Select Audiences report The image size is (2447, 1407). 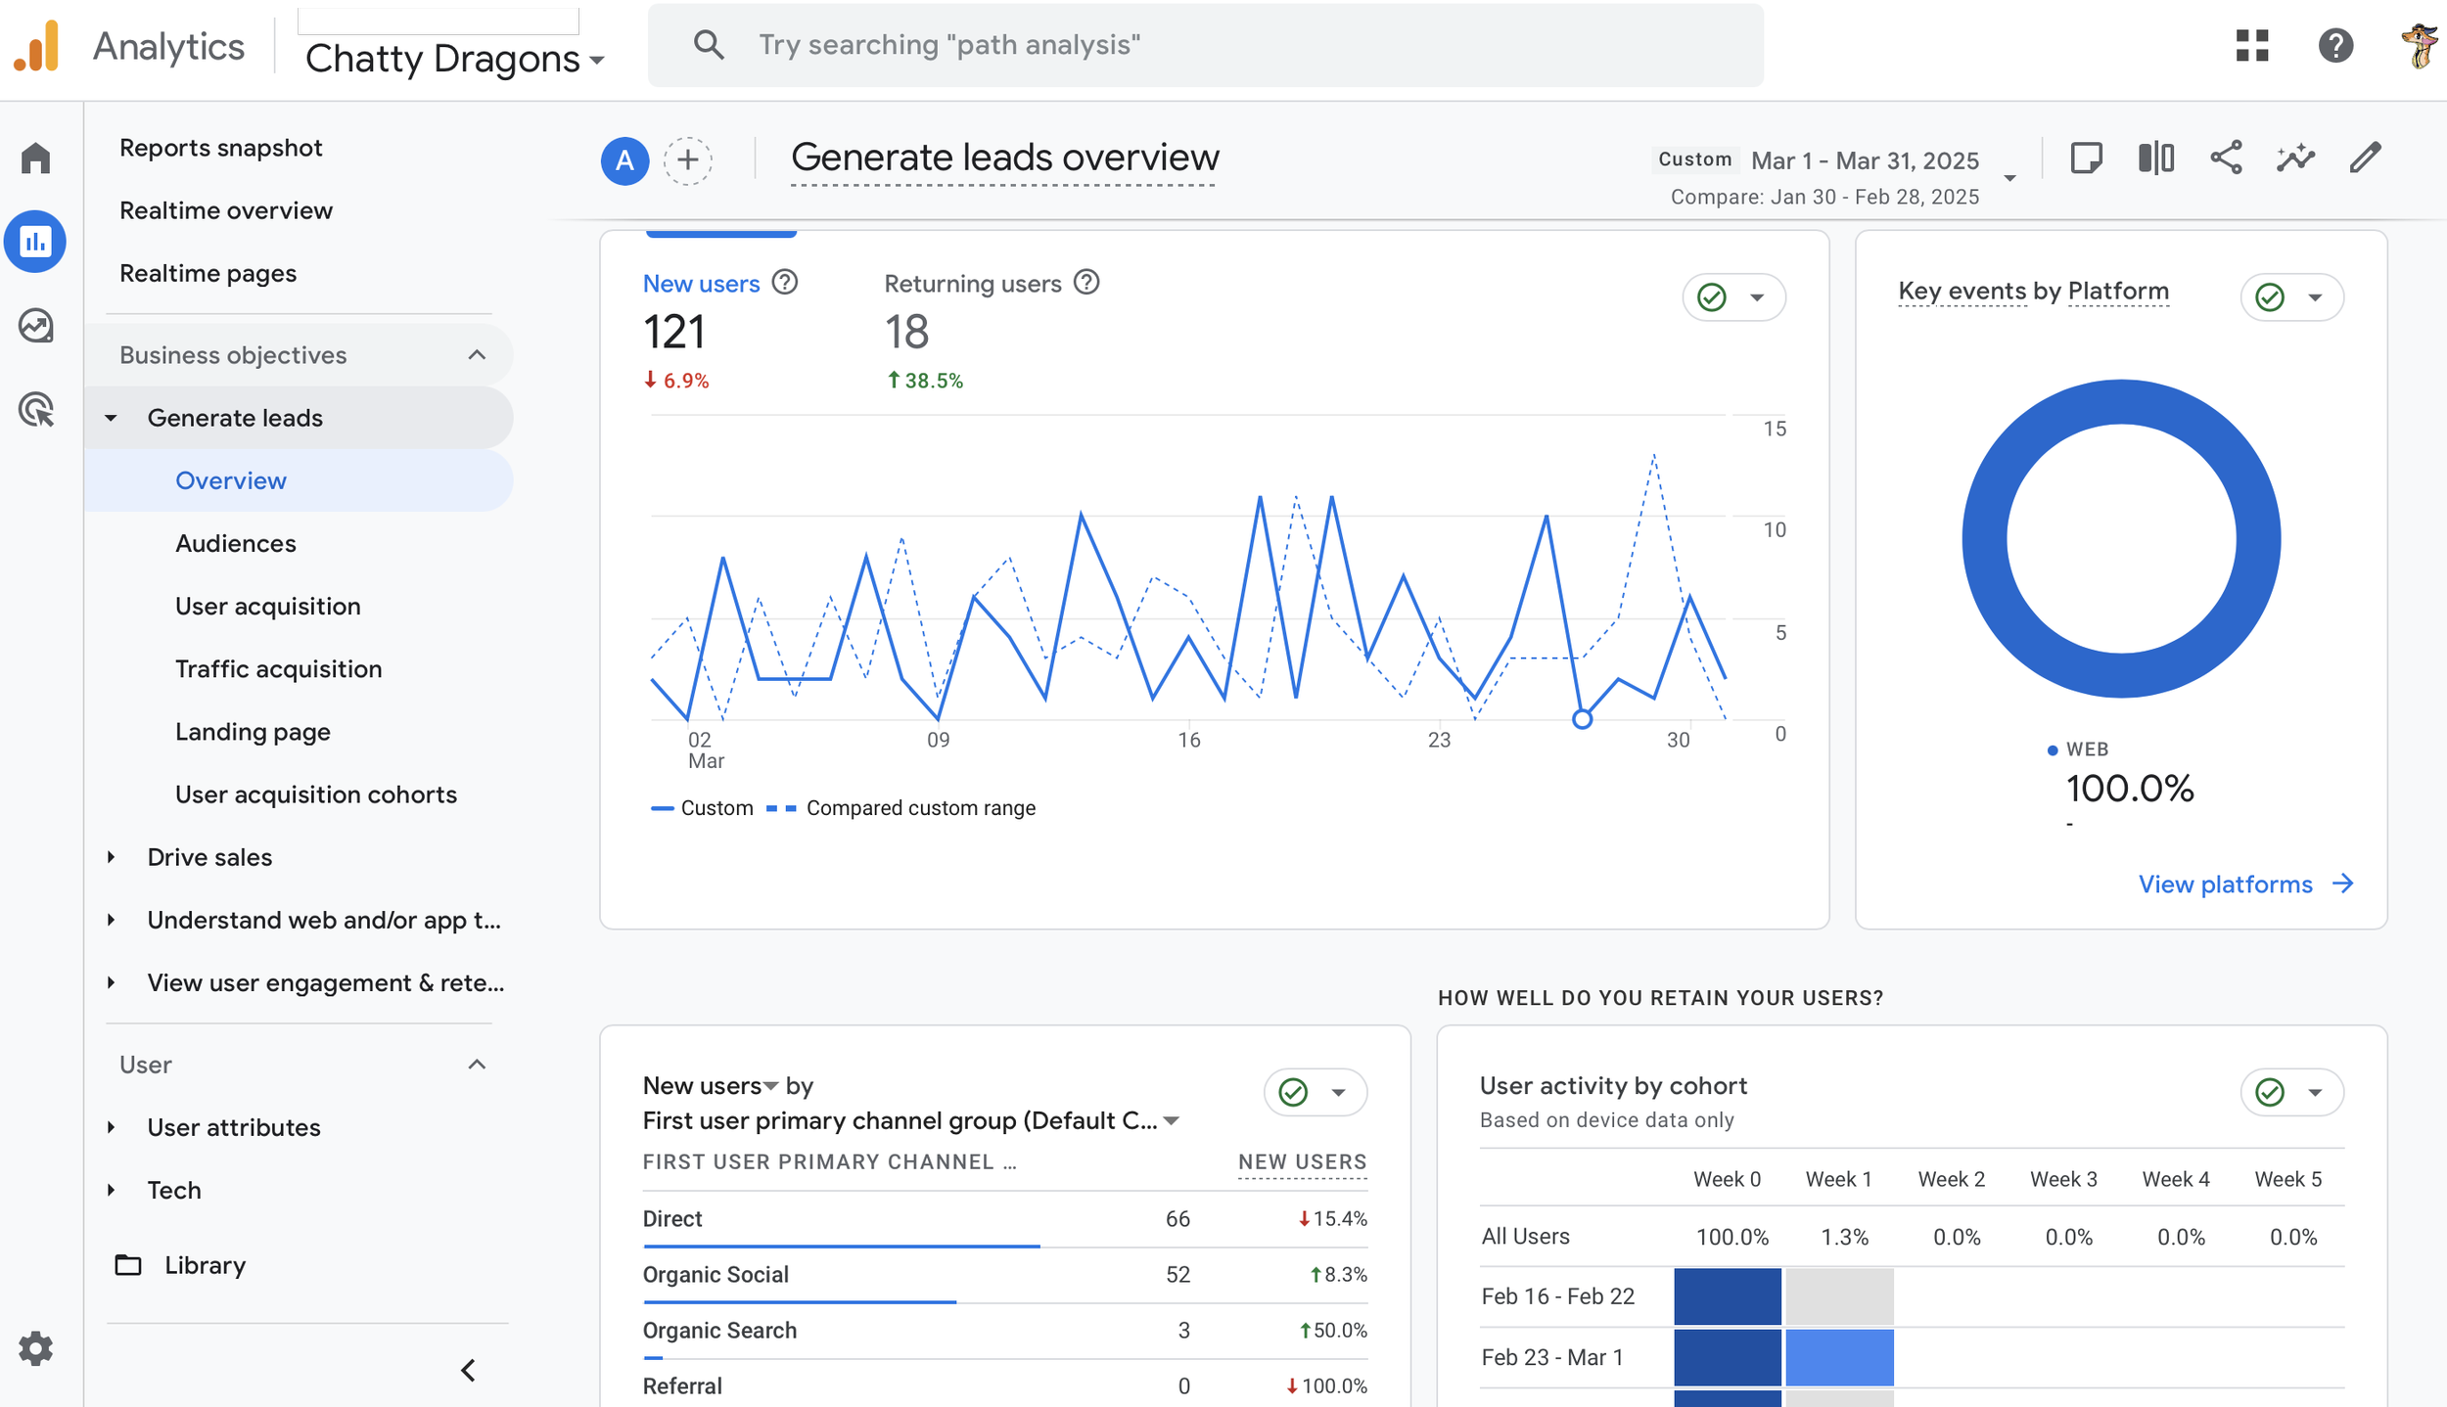[x=235, y=543]
